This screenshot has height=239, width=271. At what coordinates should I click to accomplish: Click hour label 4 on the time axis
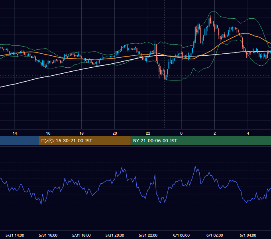(x=248, y=133)
